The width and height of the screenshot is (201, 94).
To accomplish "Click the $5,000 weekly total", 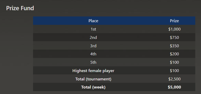I will [x=174, y=87].
